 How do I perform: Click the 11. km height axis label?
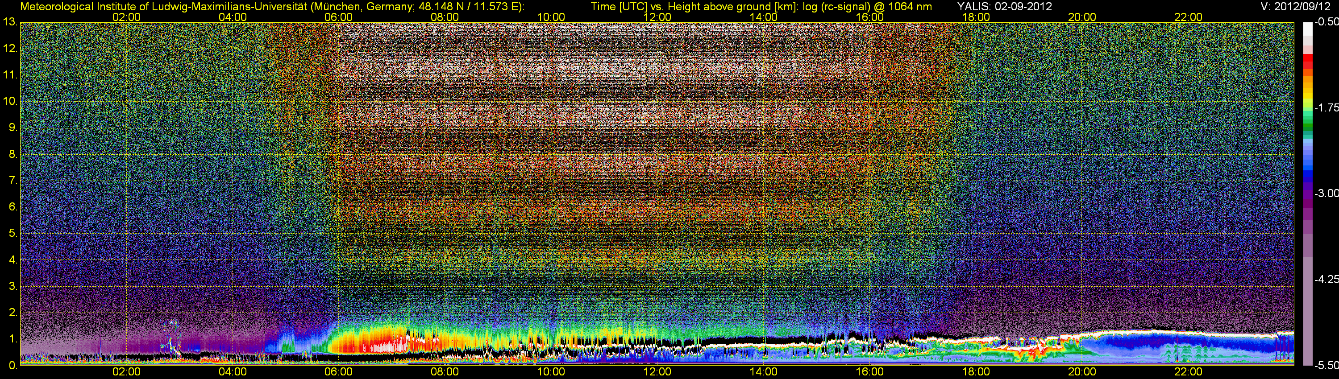[x=10, y=75]
